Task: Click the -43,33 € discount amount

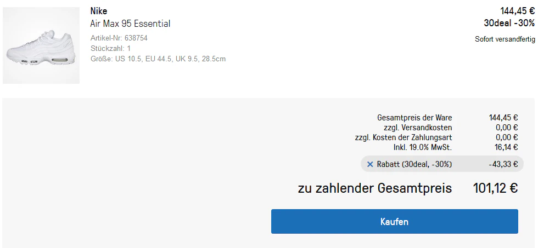Action: click(503, 164)
